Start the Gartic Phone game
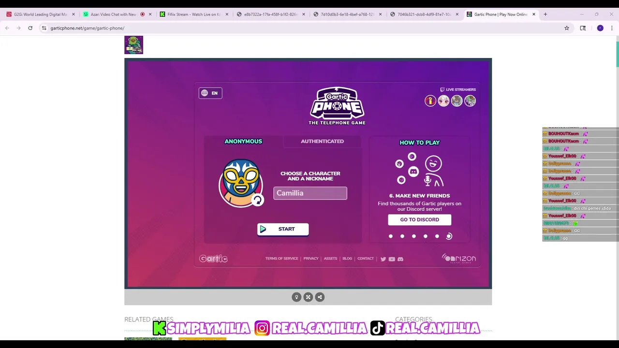Viewport: 619px width, 348px height. tap(283, 229)
